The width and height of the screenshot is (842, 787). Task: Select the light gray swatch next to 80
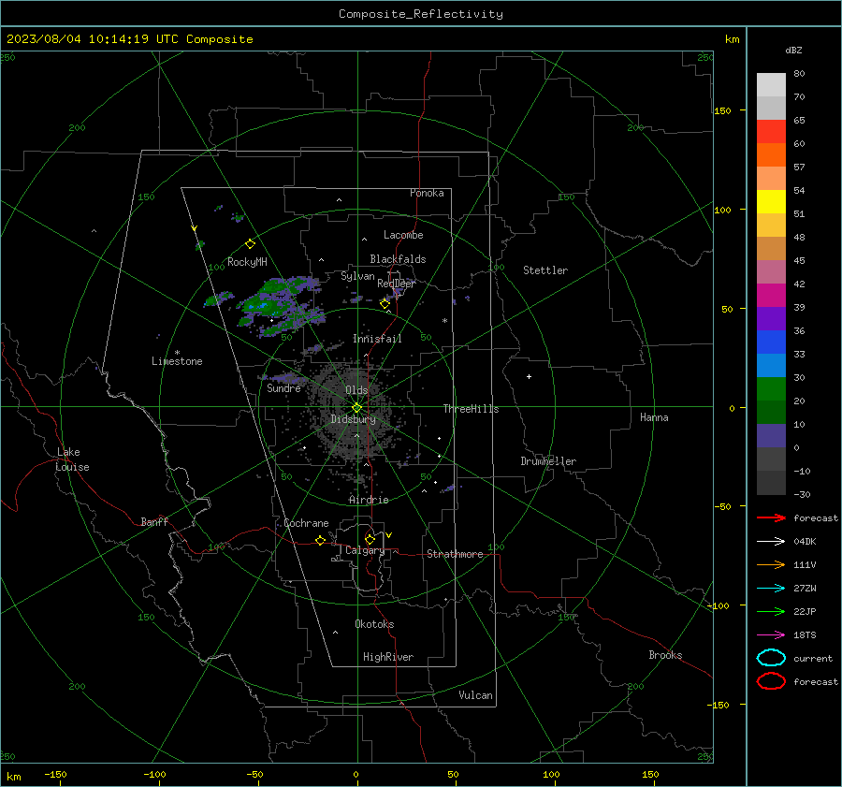coord(771,84)
